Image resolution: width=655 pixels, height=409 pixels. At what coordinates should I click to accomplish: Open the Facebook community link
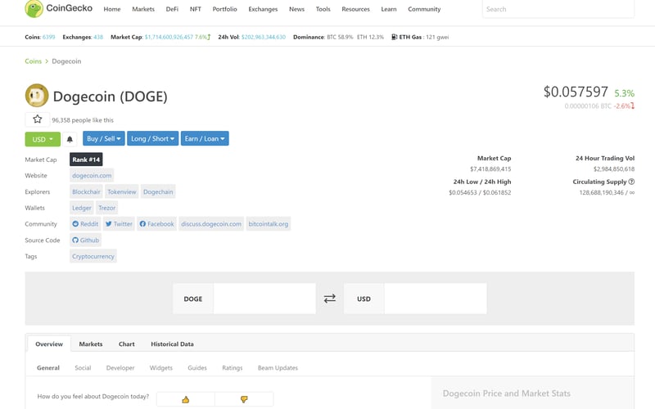pyautogui.click(x=156, y=224)
